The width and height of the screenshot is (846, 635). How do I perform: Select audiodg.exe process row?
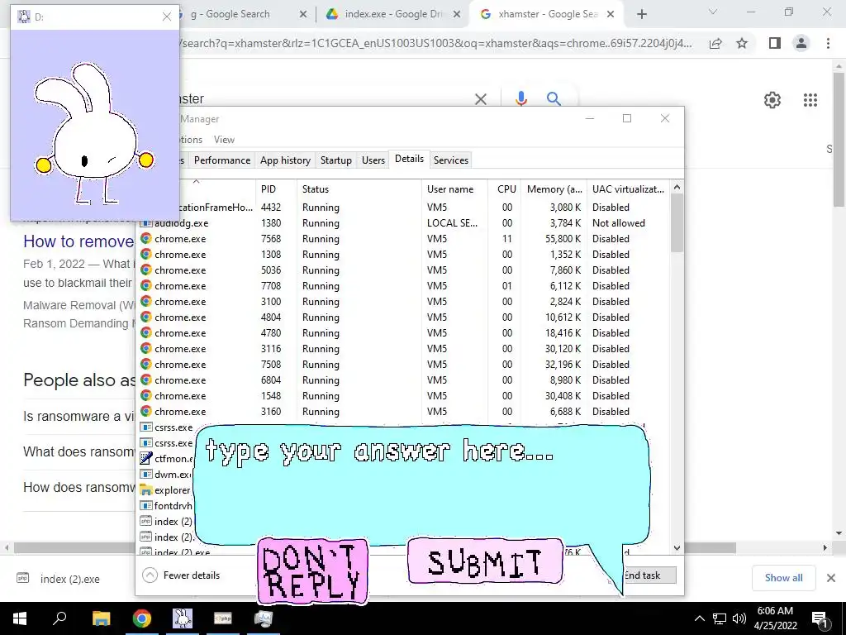point(404,223)
